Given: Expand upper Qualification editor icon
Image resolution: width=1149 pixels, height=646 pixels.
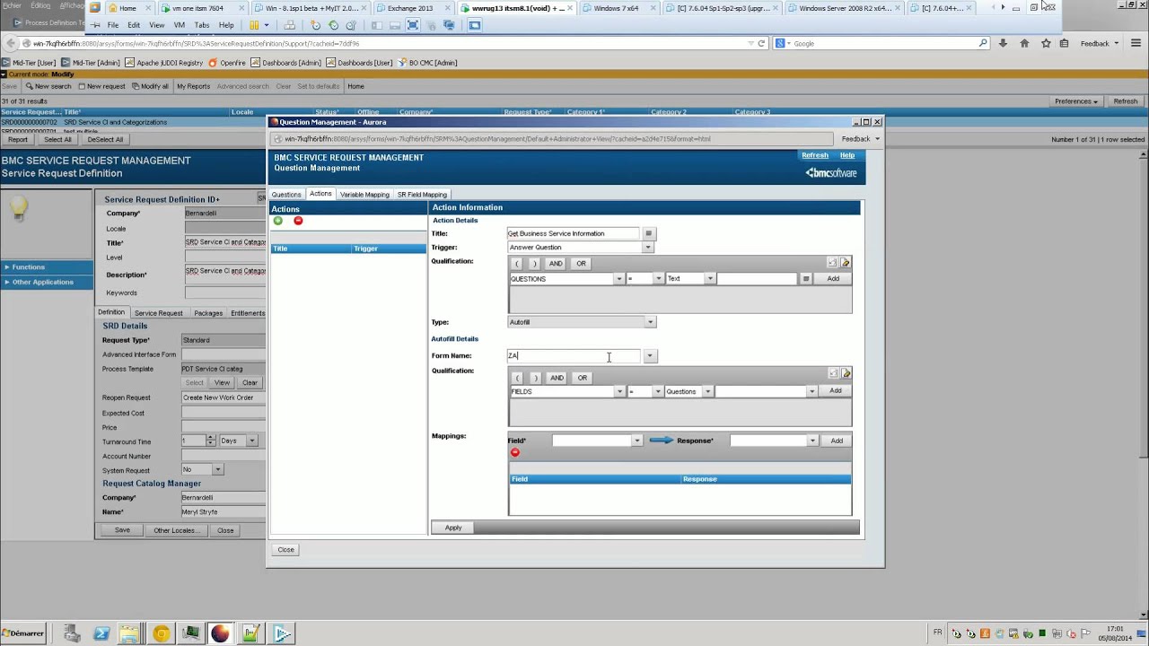Looking at the screenshot, I should tap(832, 263).
